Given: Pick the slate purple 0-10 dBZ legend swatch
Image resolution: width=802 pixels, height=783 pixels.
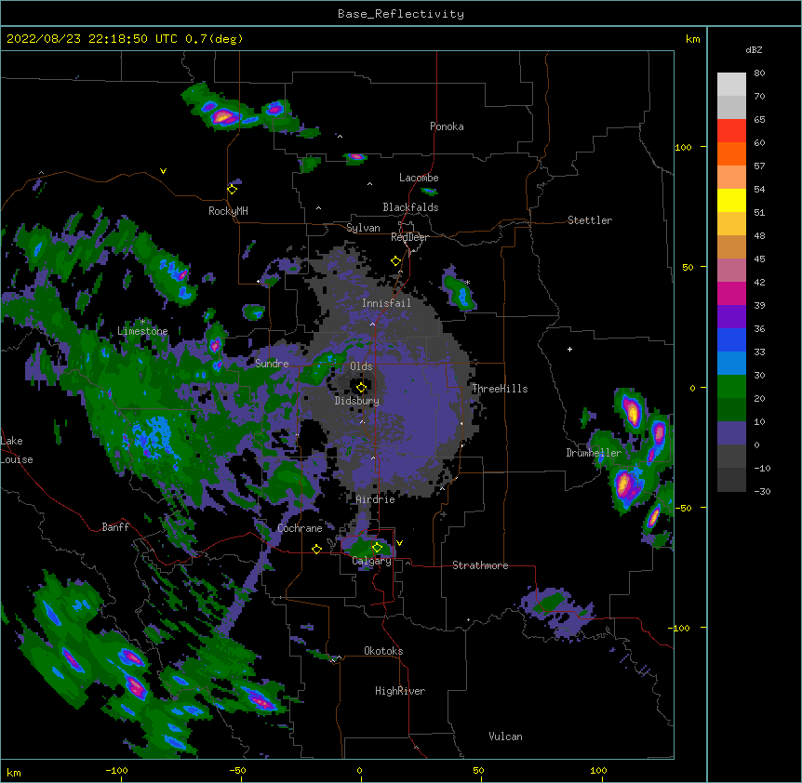Looking at the screenshot, I should coord(731,433).
